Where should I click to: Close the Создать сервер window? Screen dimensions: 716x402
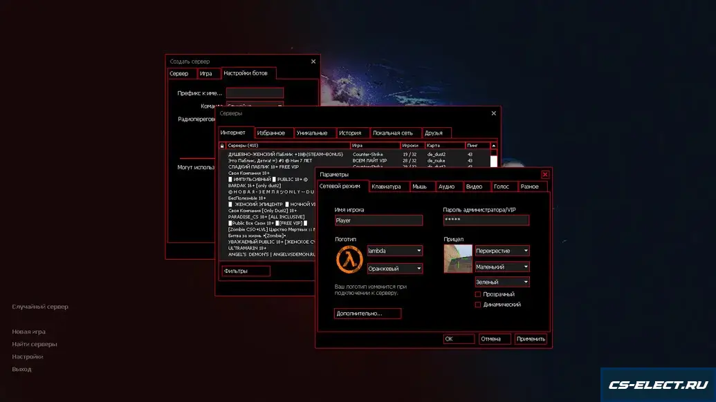point(313,61)
